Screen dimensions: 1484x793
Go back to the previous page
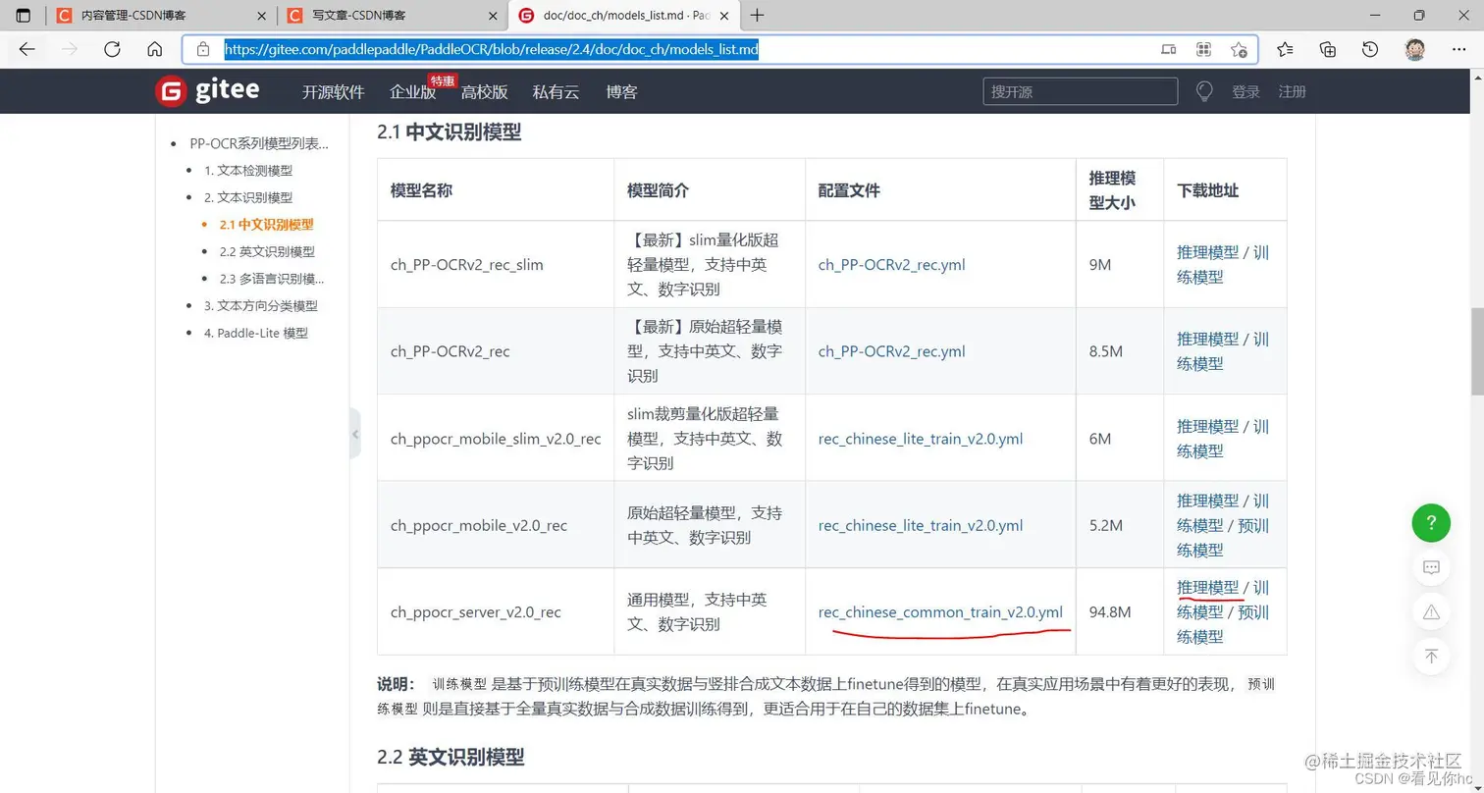(26, 49)
